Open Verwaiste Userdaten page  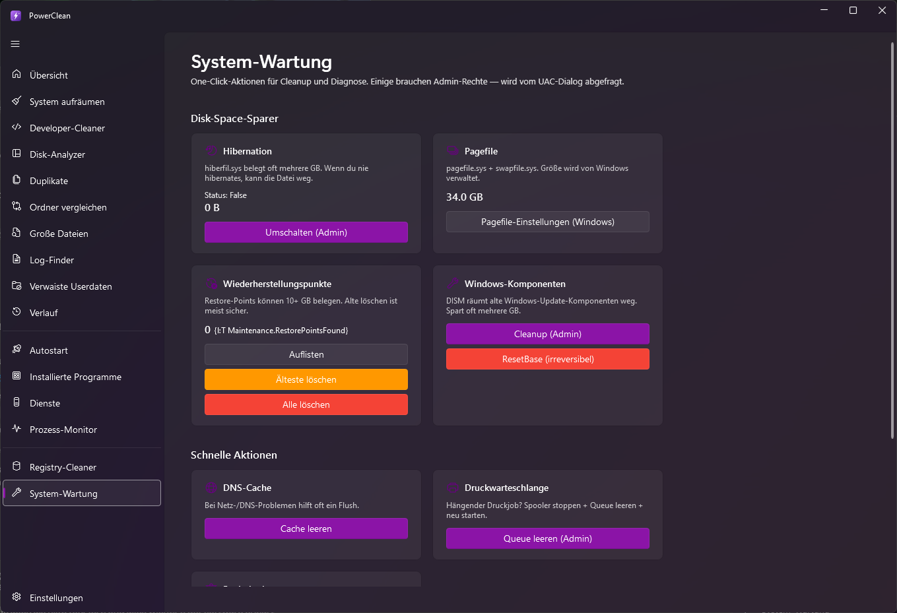point(82,286)
